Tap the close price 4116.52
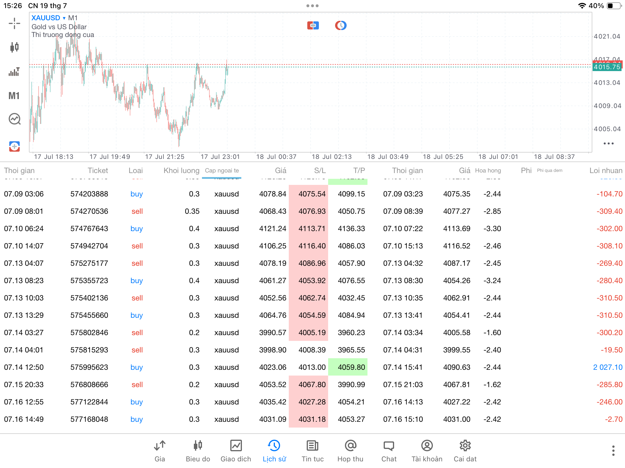The width and height of the screenshot is (625, 468). [x=457, y=246]
